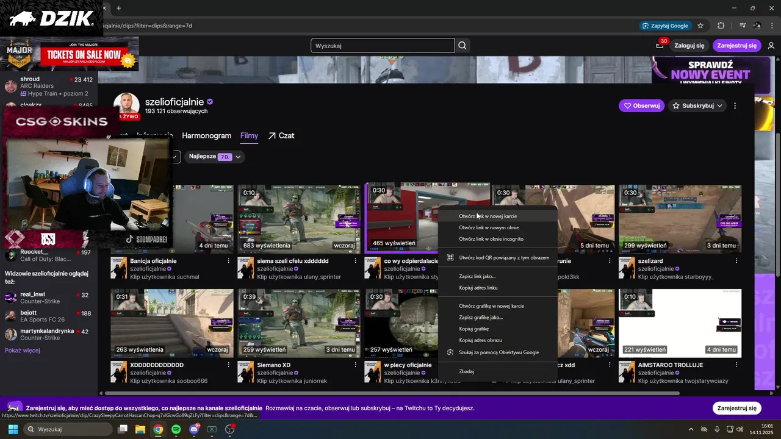Select Kopiuj adres linku

tap(497, 287)
